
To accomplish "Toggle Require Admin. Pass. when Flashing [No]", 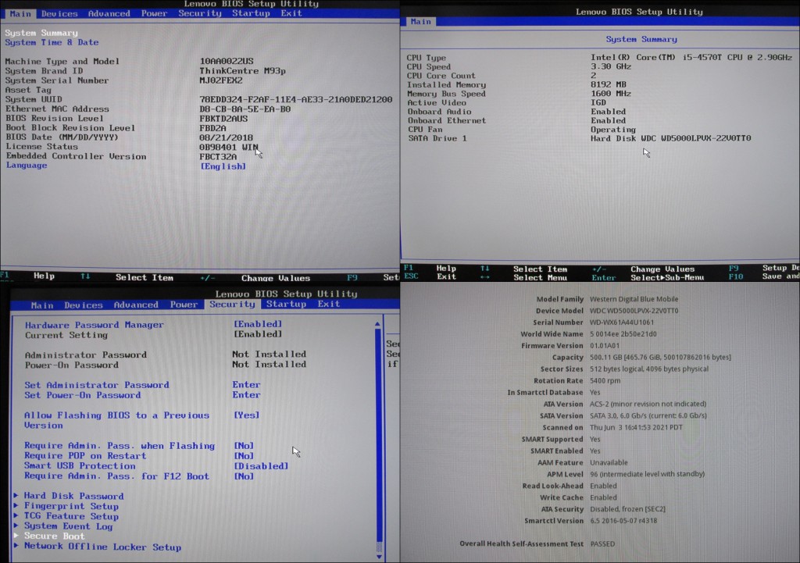I will (x=244, y=446).
